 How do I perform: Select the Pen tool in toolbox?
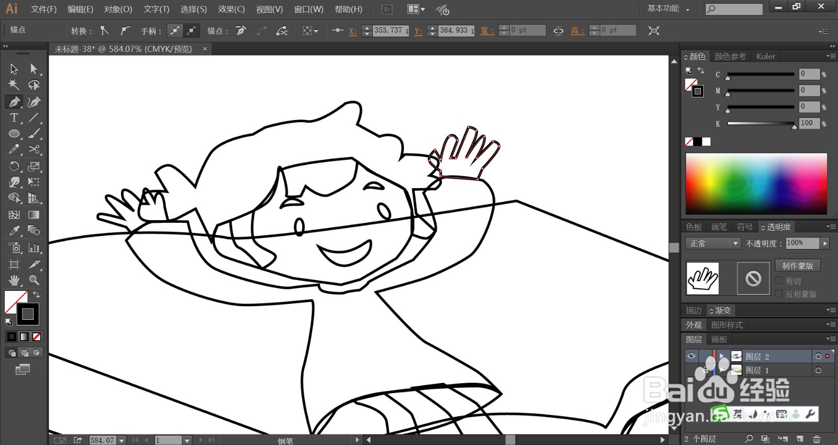pos(14,102)
